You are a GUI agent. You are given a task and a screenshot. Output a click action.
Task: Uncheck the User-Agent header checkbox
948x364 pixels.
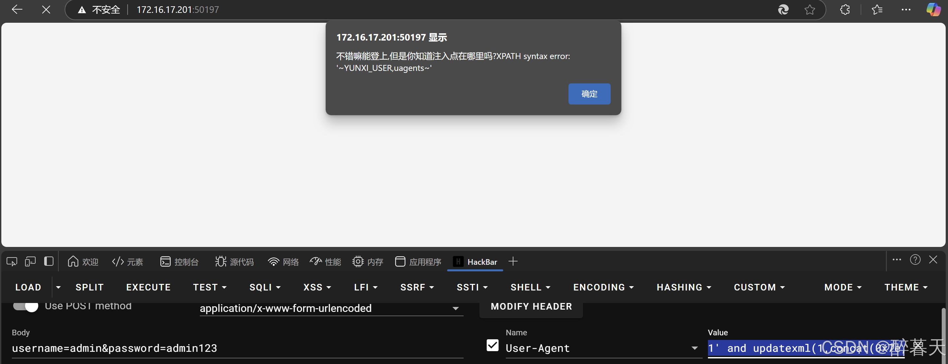point(492,346)
